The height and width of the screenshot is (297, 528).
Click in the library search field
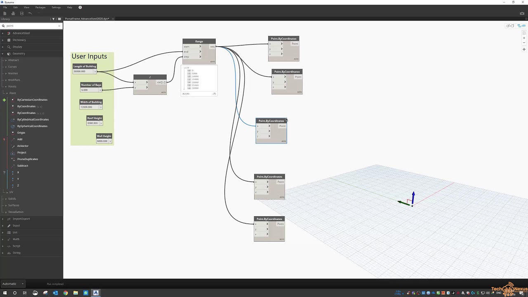click(x=31, y=26)
